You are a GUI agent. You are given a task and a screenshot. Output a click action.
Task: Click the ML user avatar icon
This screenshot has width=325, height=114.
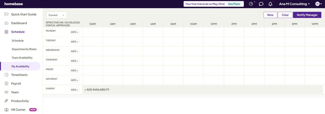(317, 4)
